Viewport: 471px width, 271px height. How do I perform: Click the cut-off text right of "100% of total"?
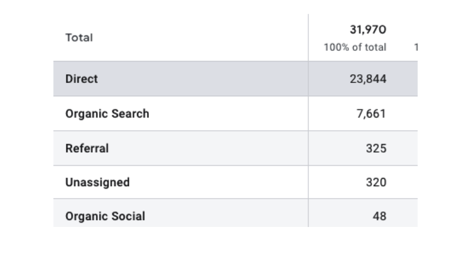tap(416, 47)
